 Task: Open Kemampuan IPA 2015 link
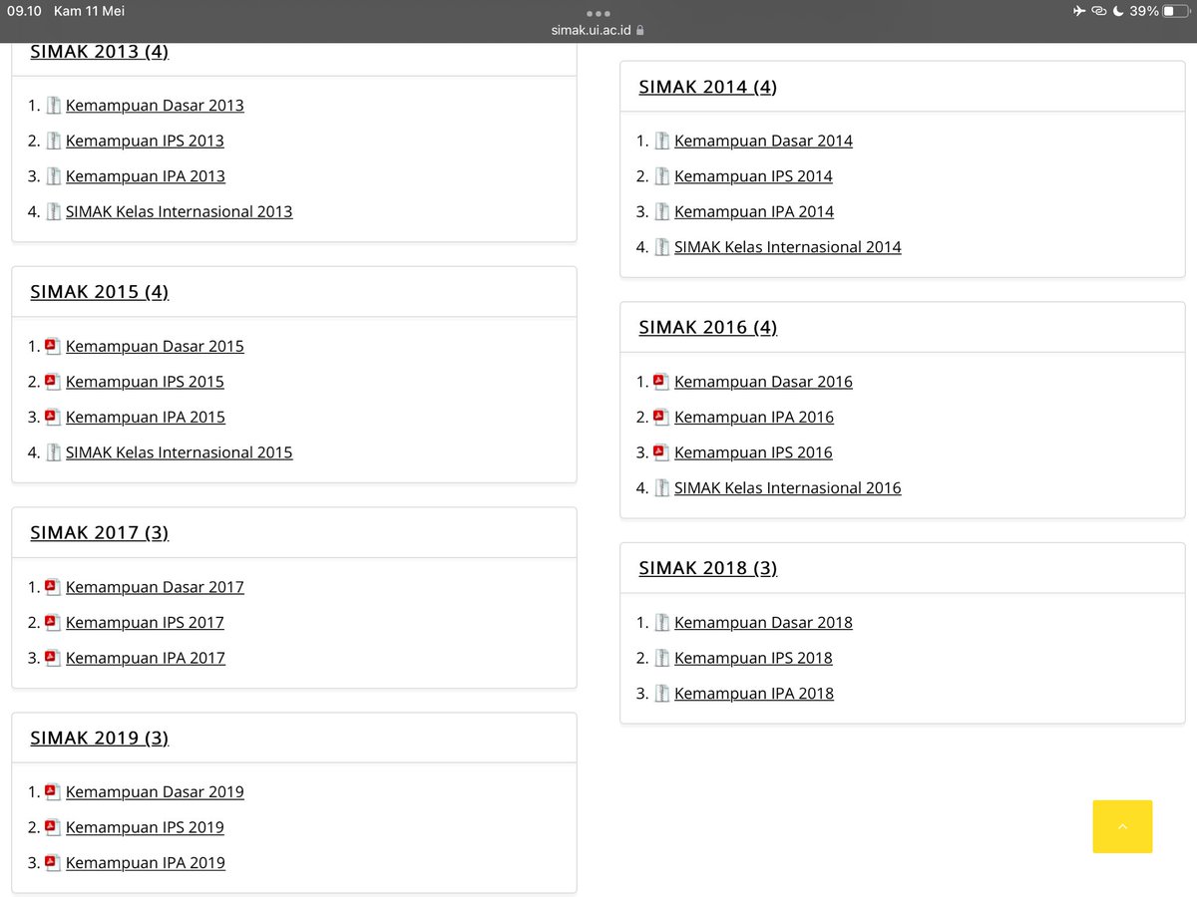(x=146, y=417)
